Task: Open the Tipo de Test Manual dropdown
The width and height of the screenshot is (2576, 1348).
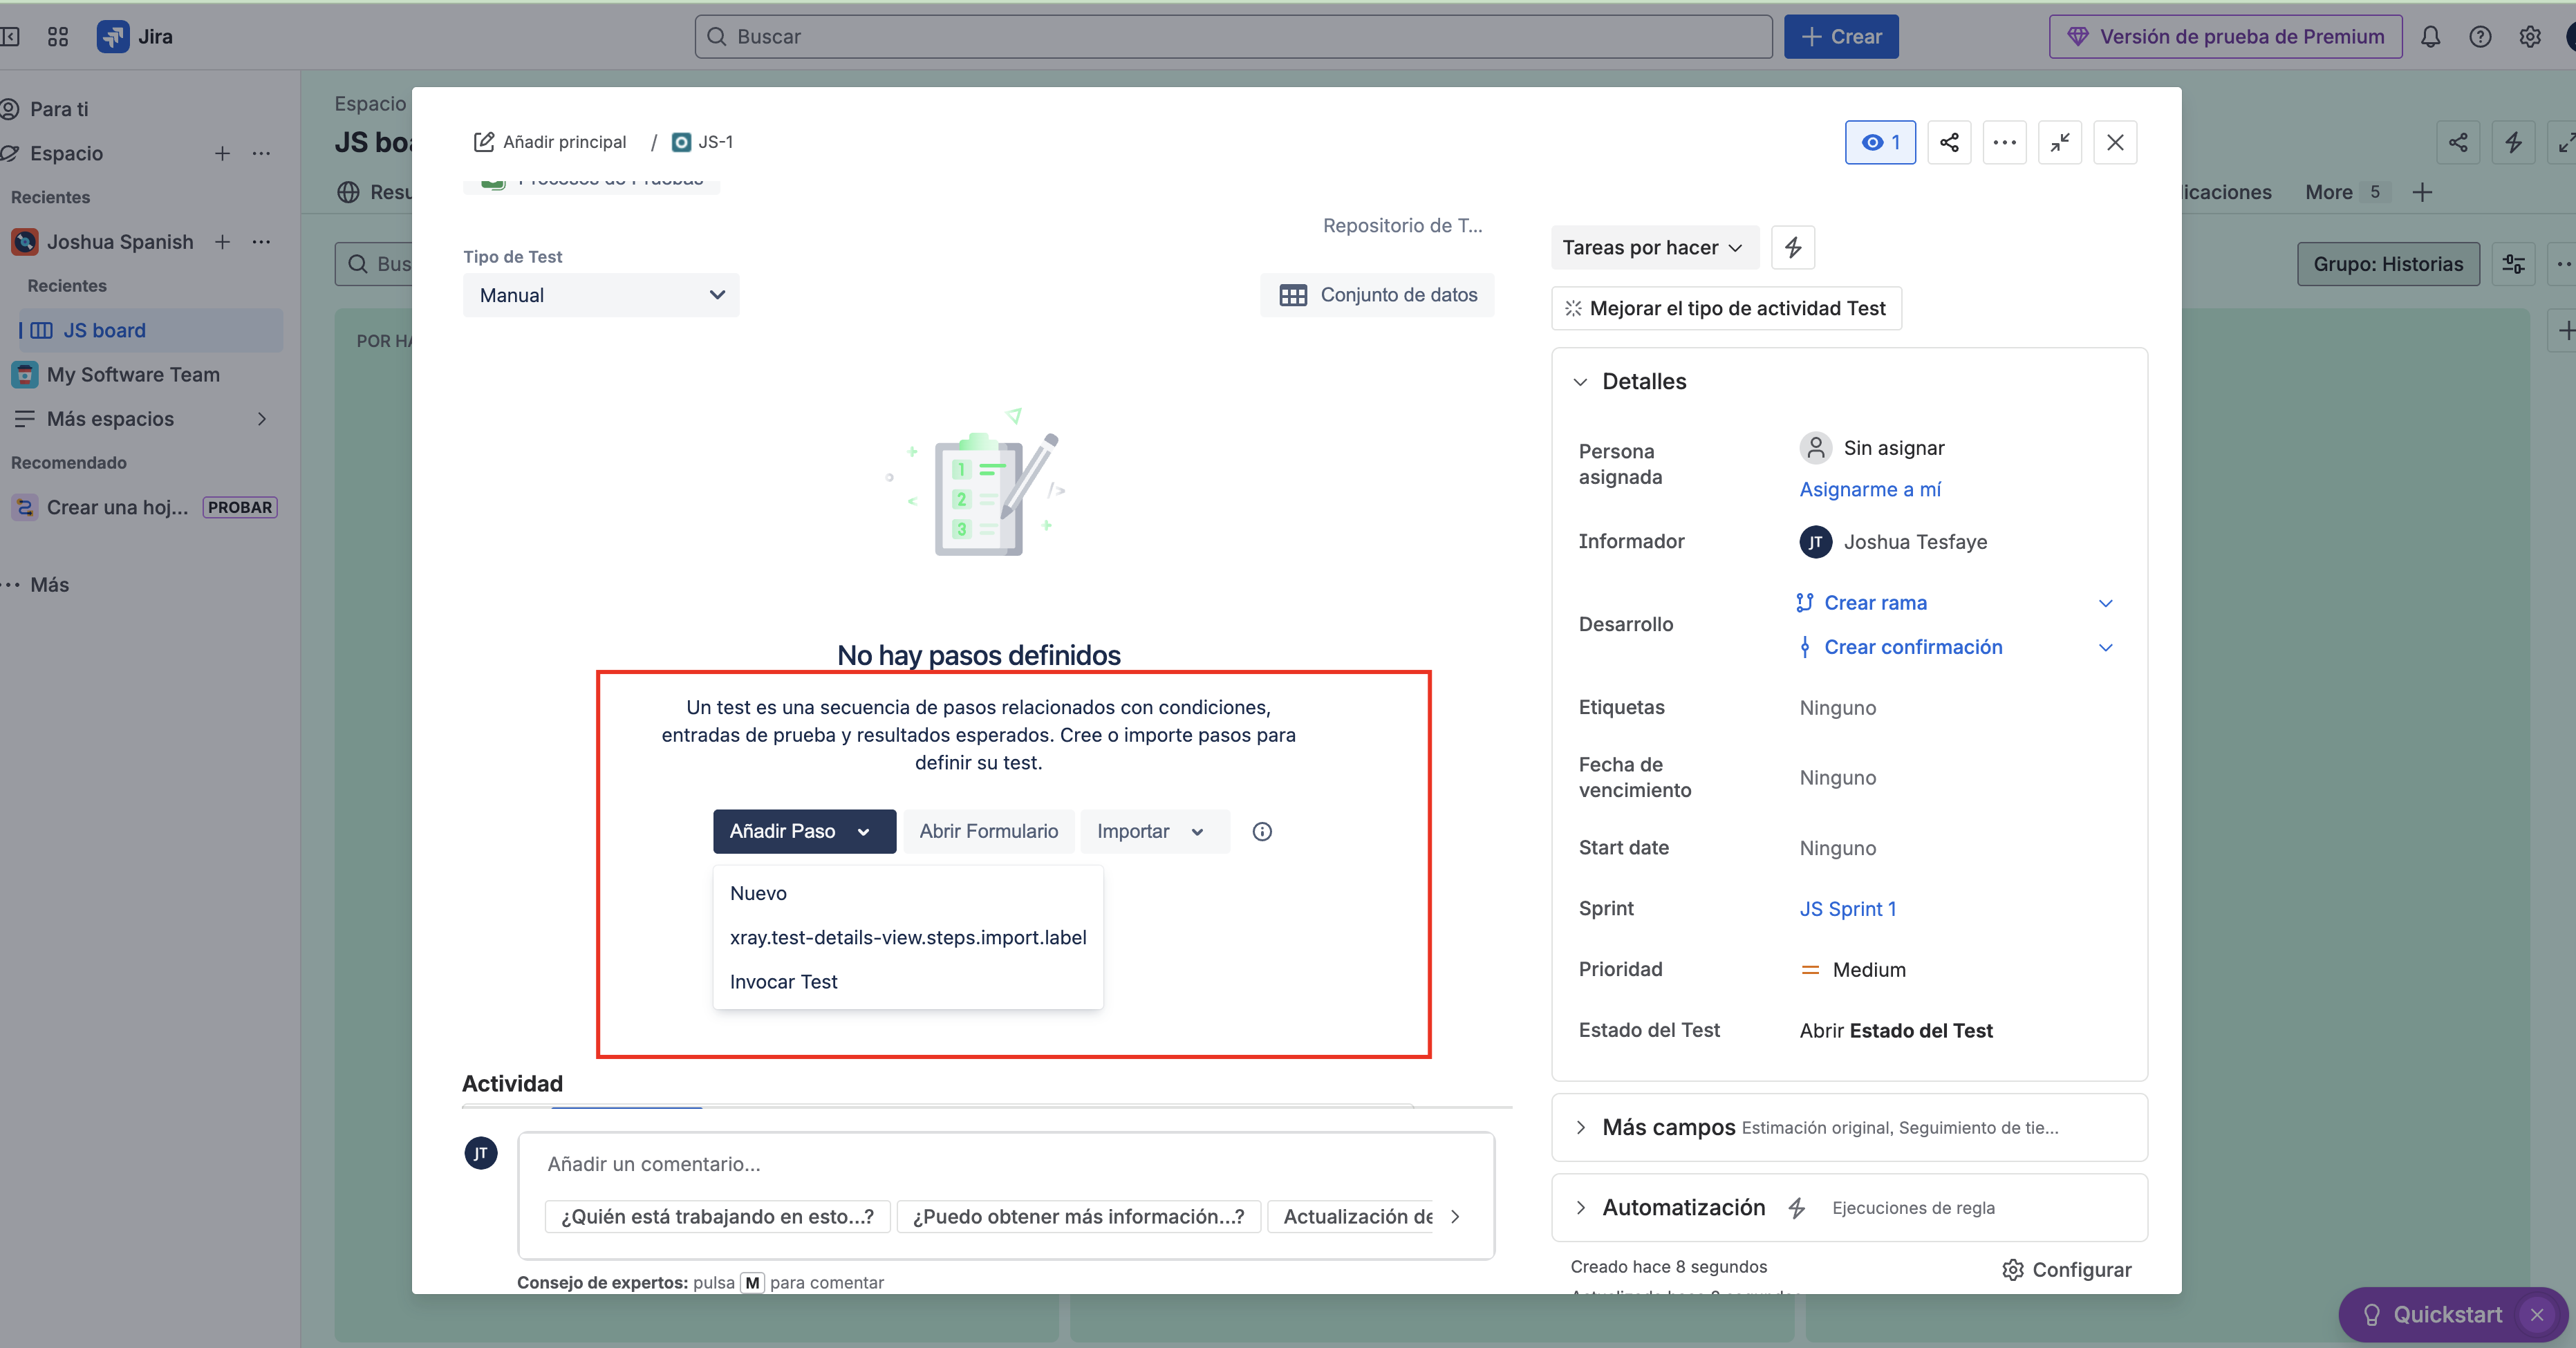Action: [601, 295]
